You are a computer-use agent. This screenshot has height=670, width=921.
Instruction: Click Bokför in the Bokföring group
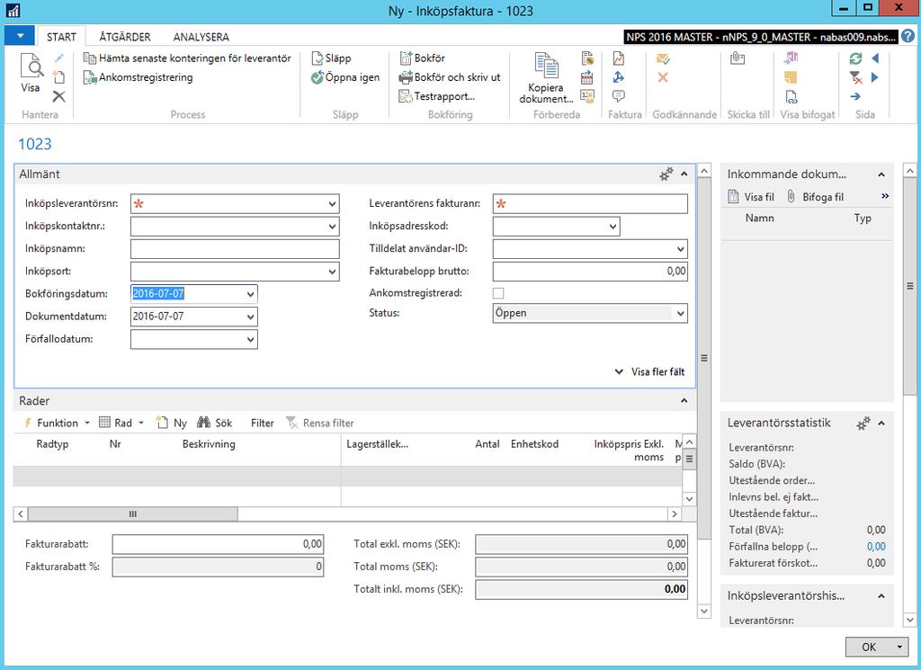(423, 58)
